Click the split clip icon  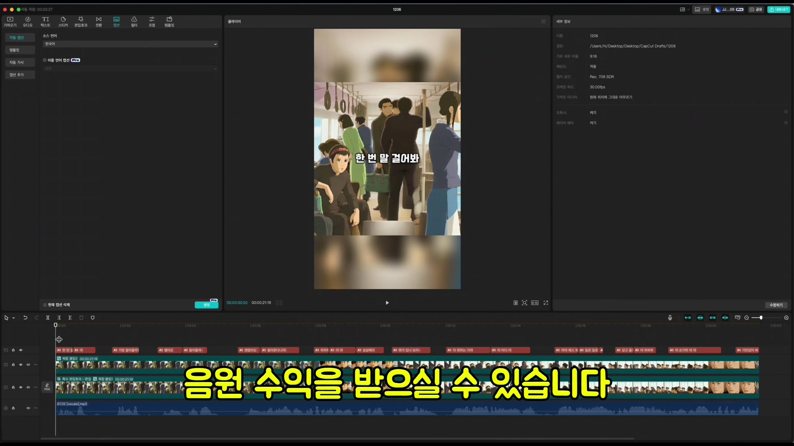point(48,318)
